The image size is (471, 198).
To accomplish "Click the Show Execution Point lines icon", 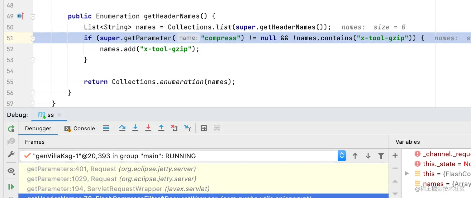I will [106, 128].
